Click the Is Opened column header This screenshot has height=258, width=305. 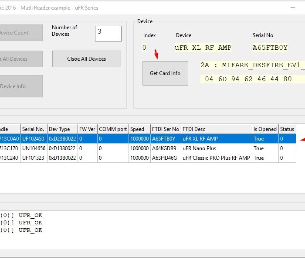tap(265, 129)
